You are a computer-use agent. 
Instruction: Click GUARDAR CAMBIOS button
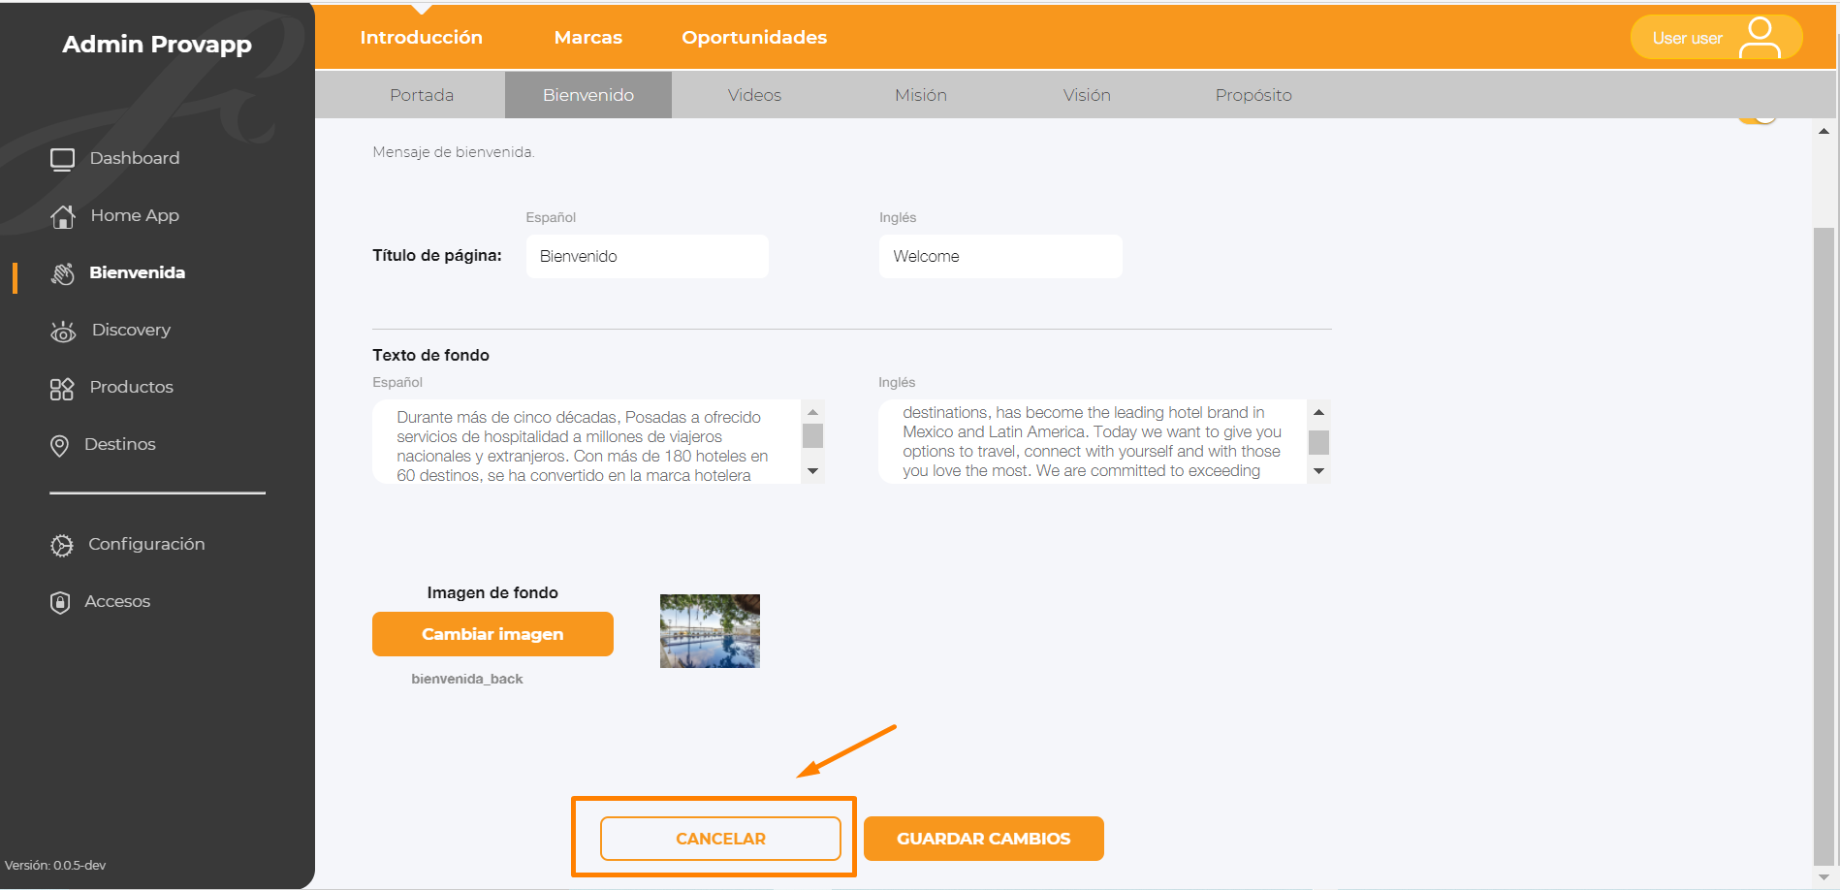[x=983, y=839]
